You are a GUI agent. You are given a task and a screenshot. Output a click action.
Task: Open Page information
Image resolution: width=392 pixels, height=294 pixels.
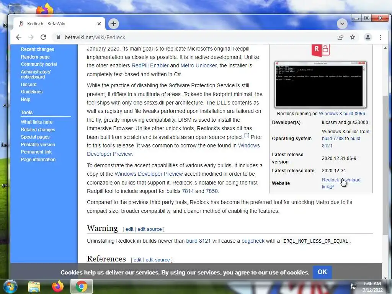[38, 160]
